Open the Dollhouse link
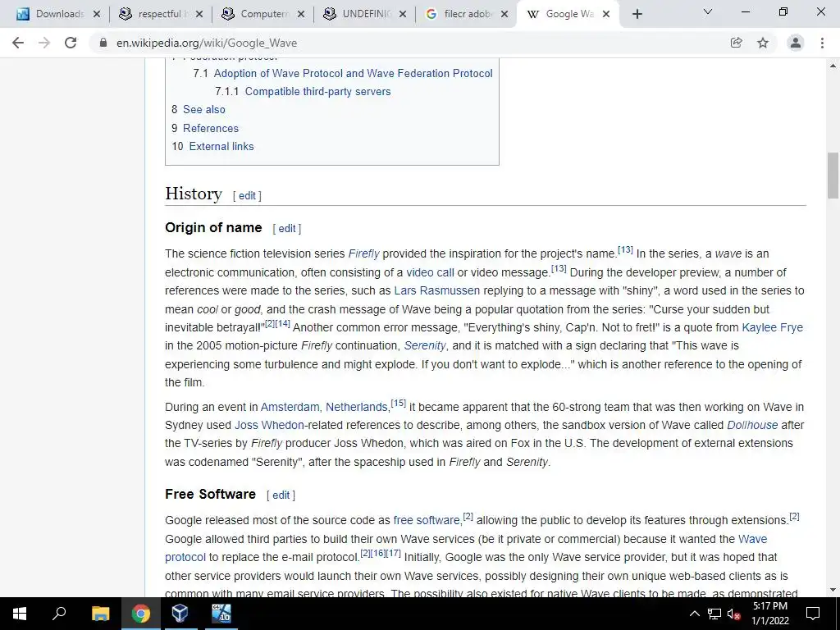840x630 pixels. (x=752, y=426)
